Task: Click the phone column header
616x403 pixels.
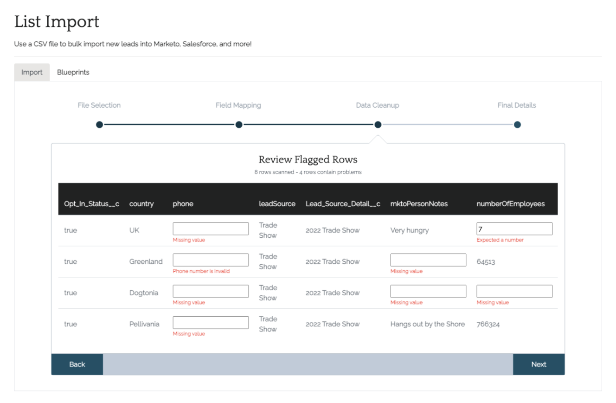Action: (x=183, y=204)
